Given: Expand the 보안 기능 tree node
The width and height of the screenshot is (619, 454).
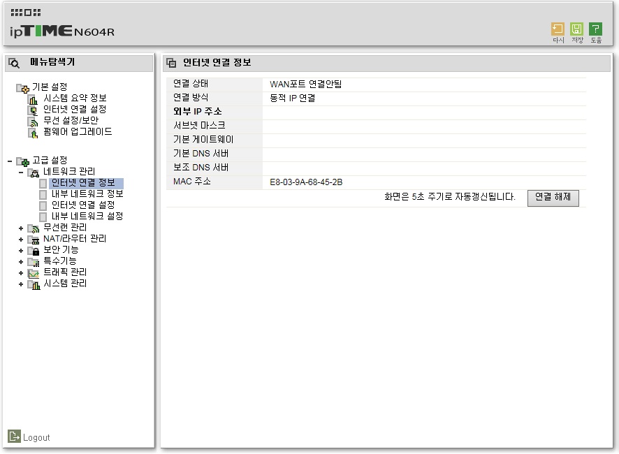Looking at the screenshot, I should coord(21,251).
